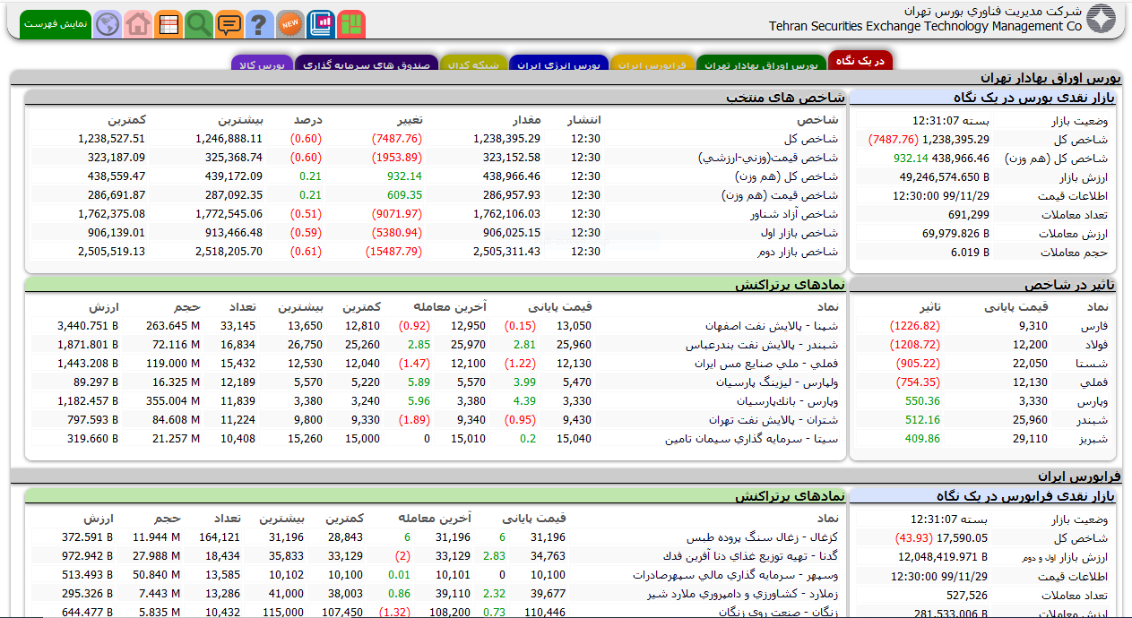This screenshot has width=1132, height=618.
Task: Open سيتا - سرمايه گذاري سيمان تامين symbol
Action: (752, 439)
